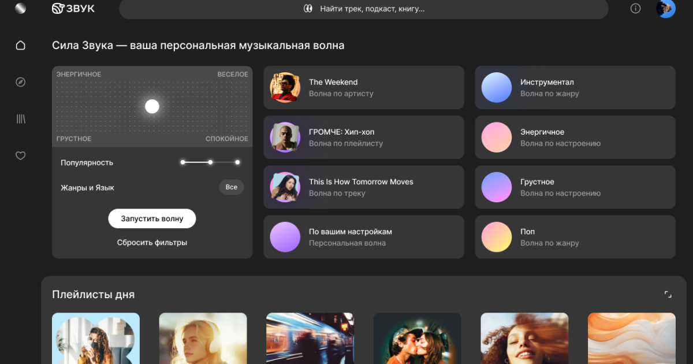Expand the Плейлисты дня section icon
693x364 pixels.
point(668,295)
